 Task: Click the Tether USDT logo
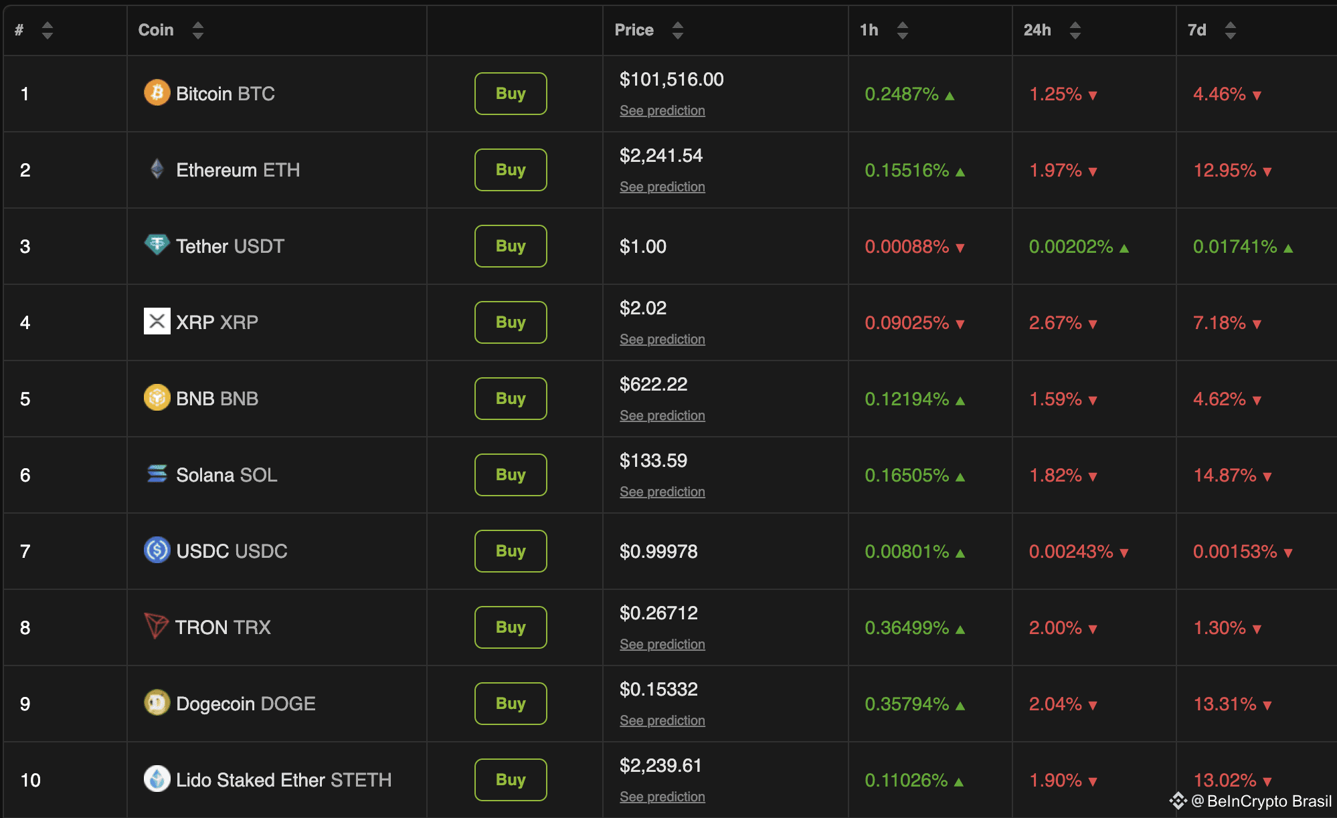pyautogui.click(x=157, y=245)
